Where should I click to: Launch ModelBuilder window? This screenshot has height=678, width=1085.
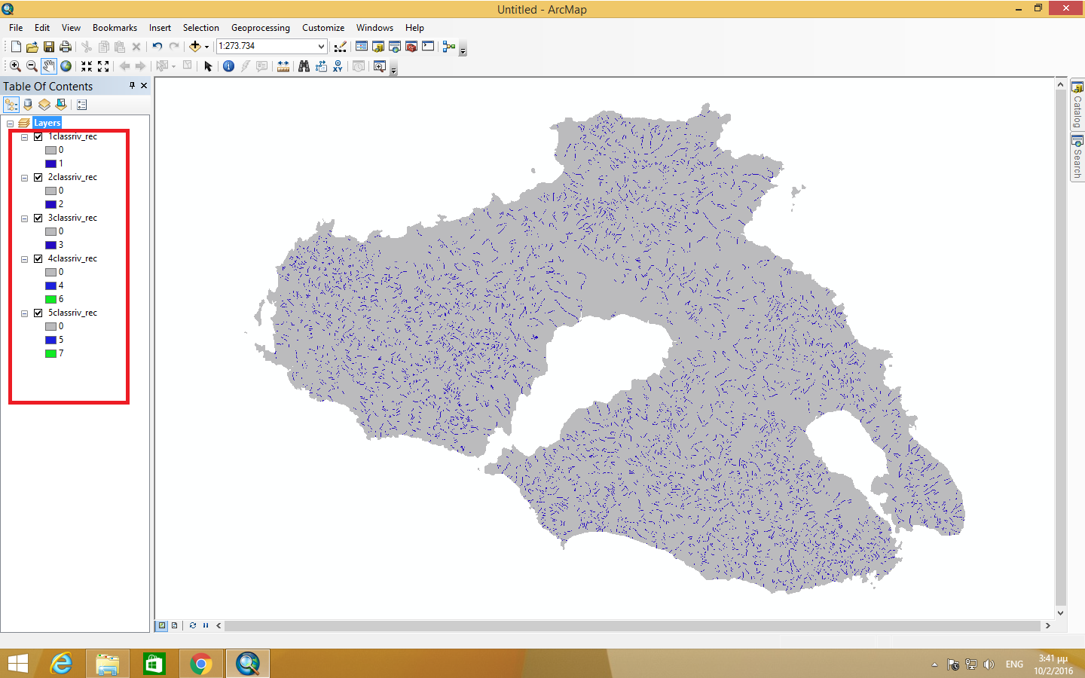[x=449, y=47]
